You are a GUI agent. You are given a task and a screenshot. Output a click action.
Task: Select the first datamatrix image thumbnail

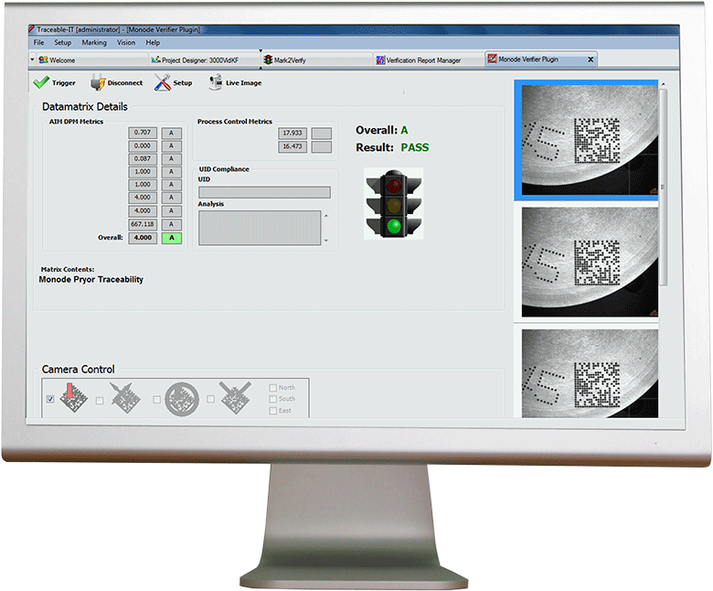(x=590, y=140)
